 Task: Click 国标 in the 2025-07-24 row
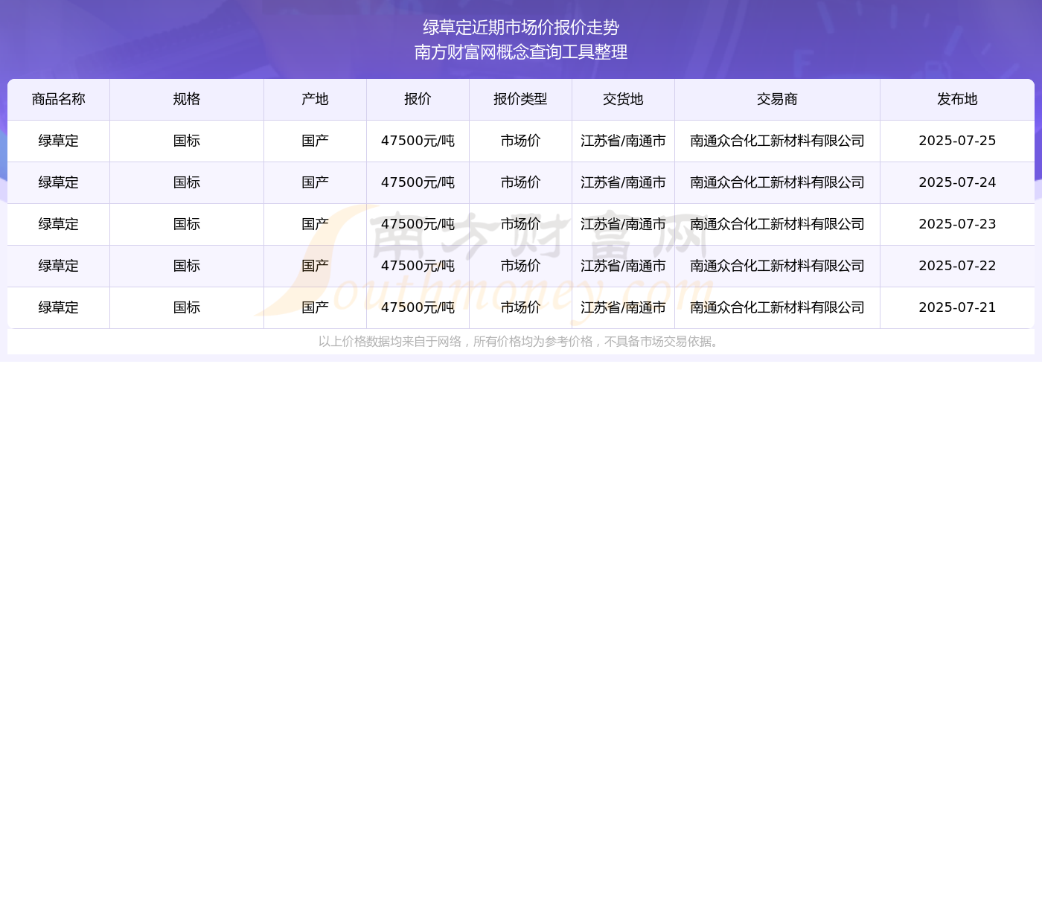[x=187, y=182]
